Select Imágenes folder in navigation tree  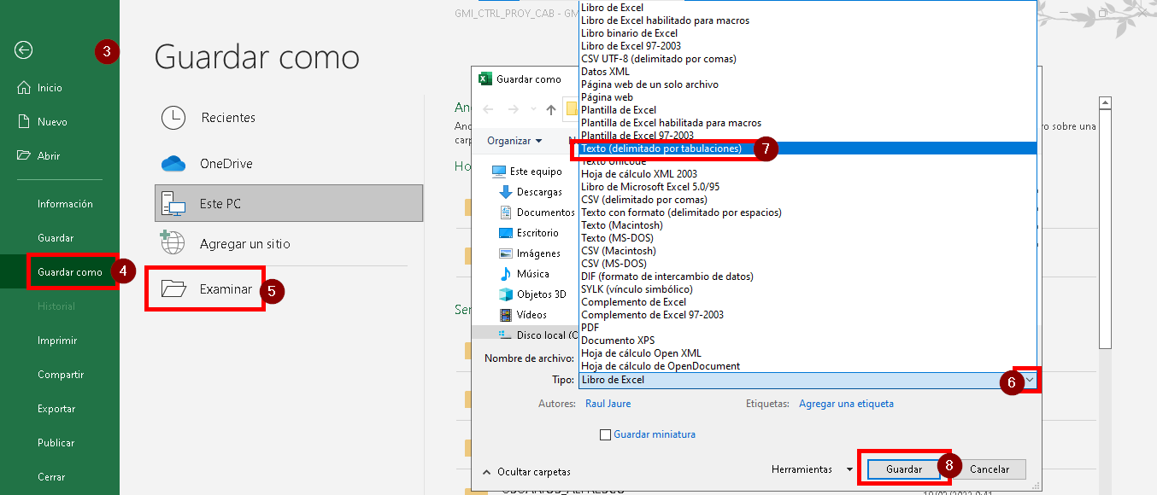pyautogui.click(x=530, y=253)
